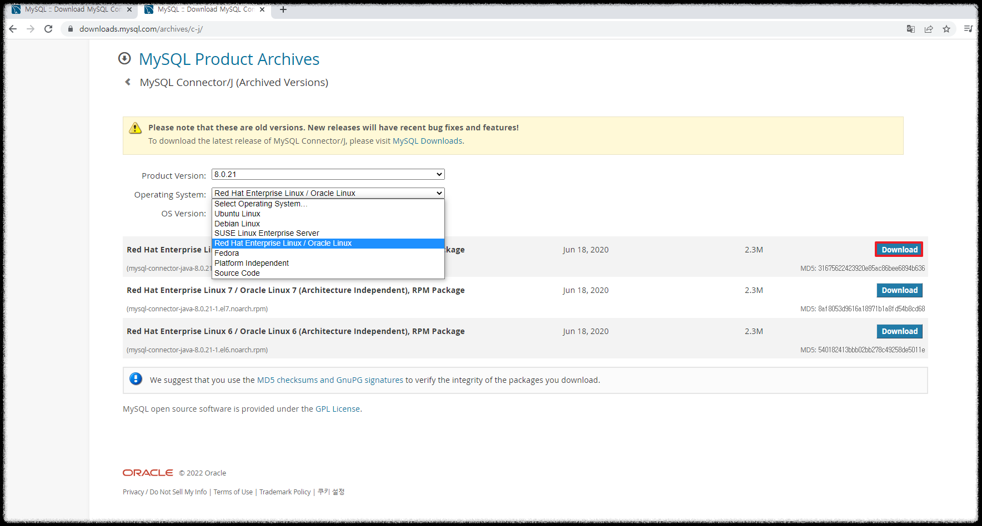
Task: Close the second MySQL Download tab
Action: (x=262, y=9)
